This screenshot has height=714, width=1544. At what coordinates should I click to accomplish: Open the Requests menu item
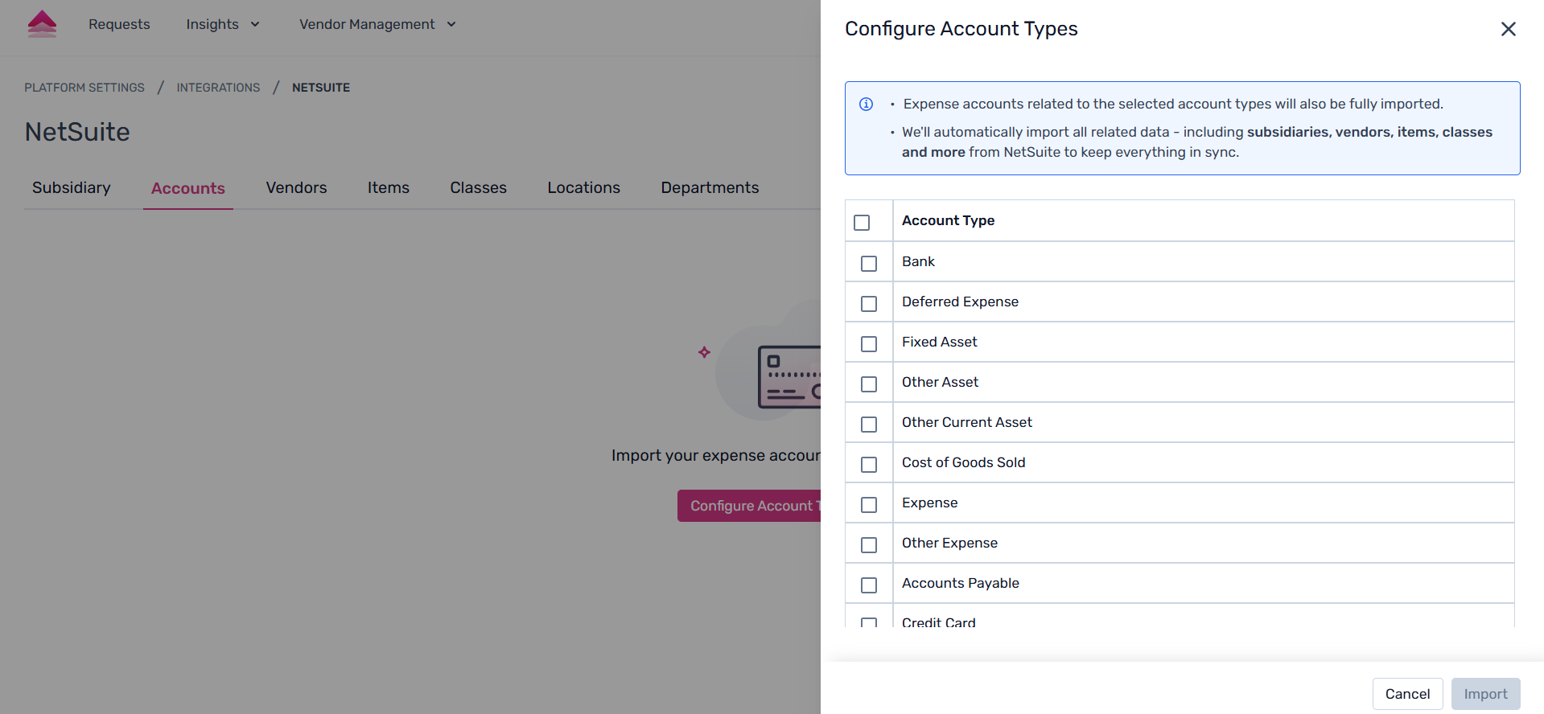point(119,24)
